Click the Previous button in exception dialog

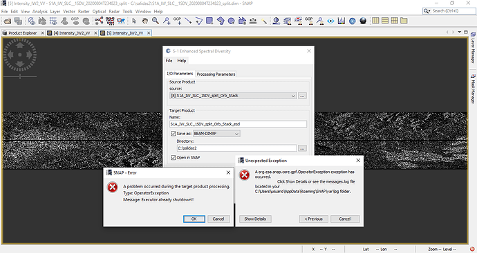[313, 219]
